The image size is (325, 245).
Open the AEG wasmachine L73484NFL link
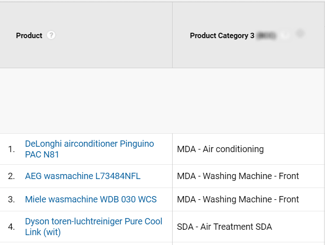point(83,176)
